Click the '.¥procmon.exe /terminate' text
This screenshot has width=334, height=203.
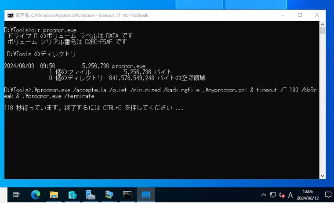click(58, 96)
